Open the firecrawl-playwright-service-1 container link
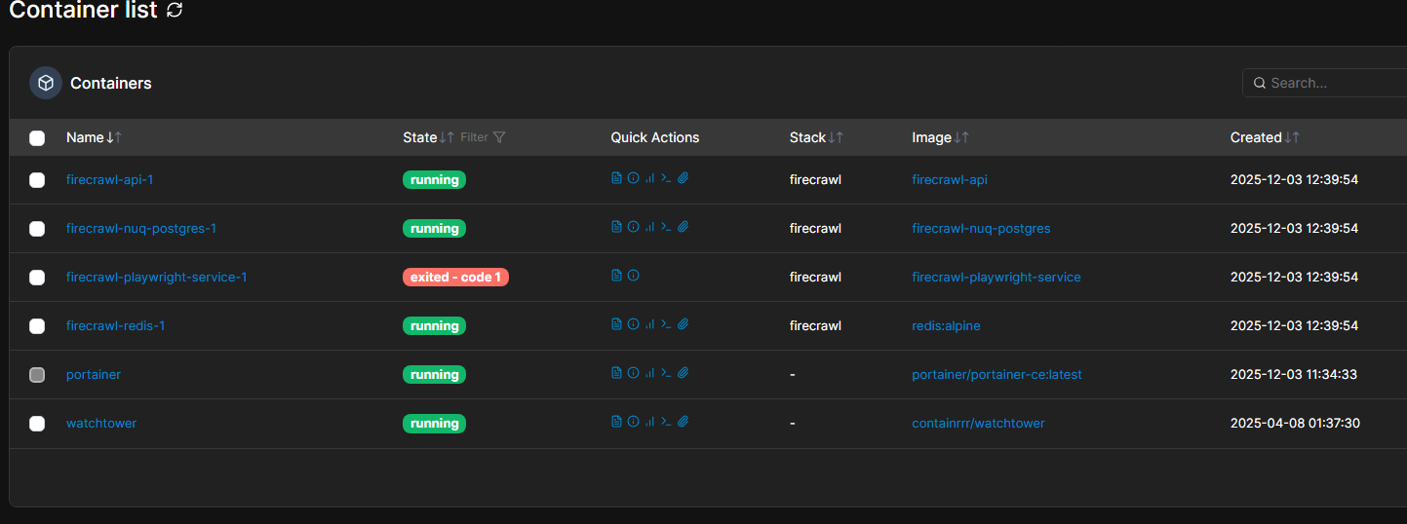Viewport: 1407px width, 524px height. (x=157, y=277)
